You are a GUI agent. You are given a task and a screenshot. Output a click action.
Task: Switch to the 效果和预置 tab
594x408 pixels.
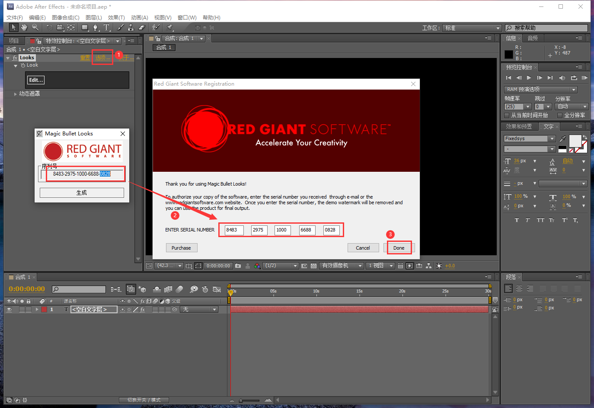pos(519,126)
